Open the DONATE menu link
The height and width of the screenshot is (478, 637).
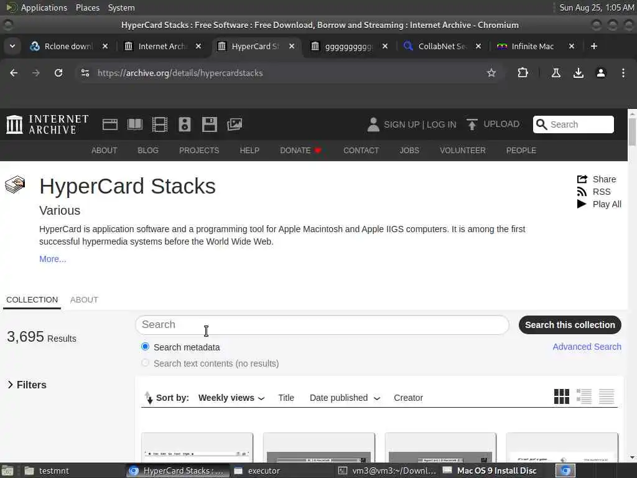click(x=300, y=151)
